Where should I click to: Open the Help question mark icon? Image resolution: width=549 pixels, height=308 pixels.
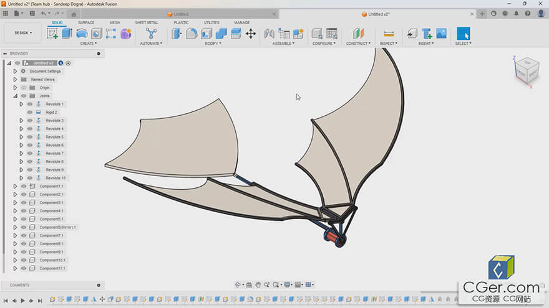[x=528, y=14]
